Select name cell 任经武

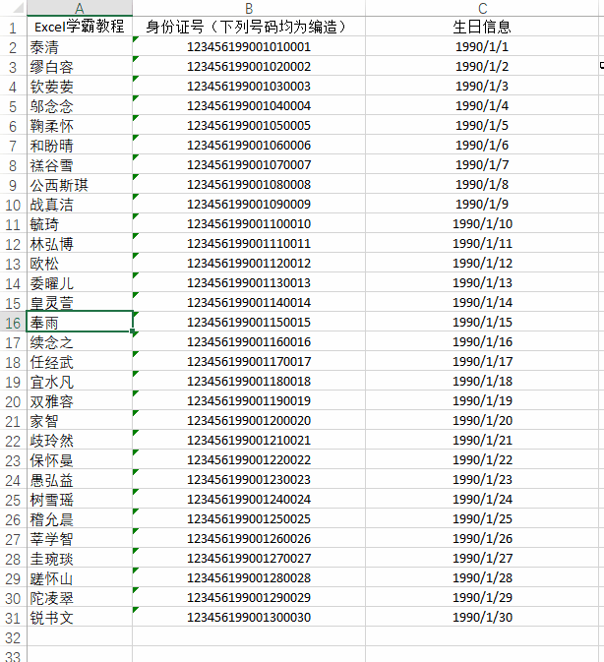[80, 362]
